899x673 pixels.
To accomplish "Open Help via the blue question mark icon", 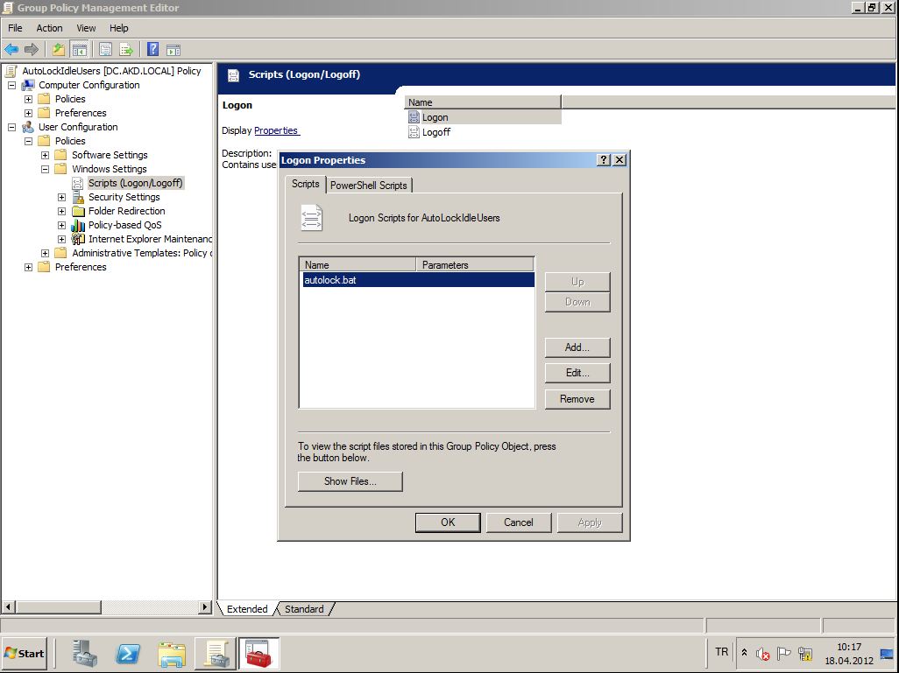I will 153,49.
